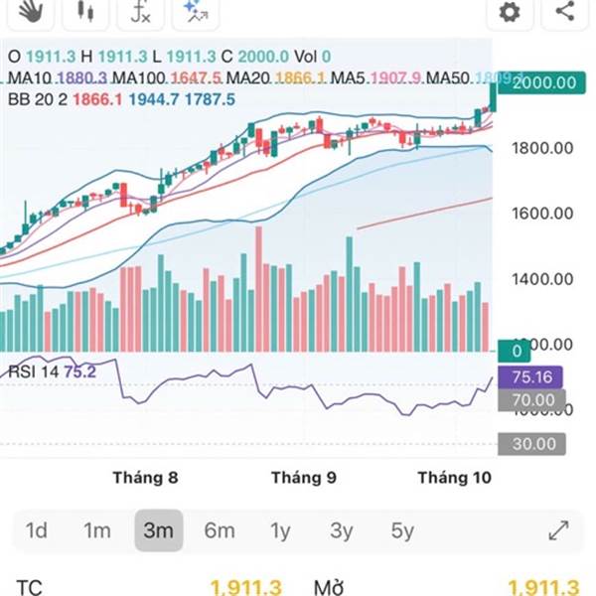The image size is (596, 596).
Task: Open the fx indicators menu
Action: point(141,11)
